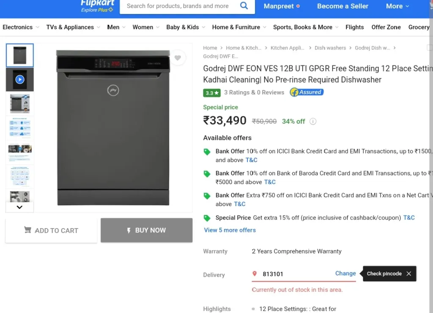Click View 5 more offers
Screen dimensions: 433x313
(x=230, y=230)
